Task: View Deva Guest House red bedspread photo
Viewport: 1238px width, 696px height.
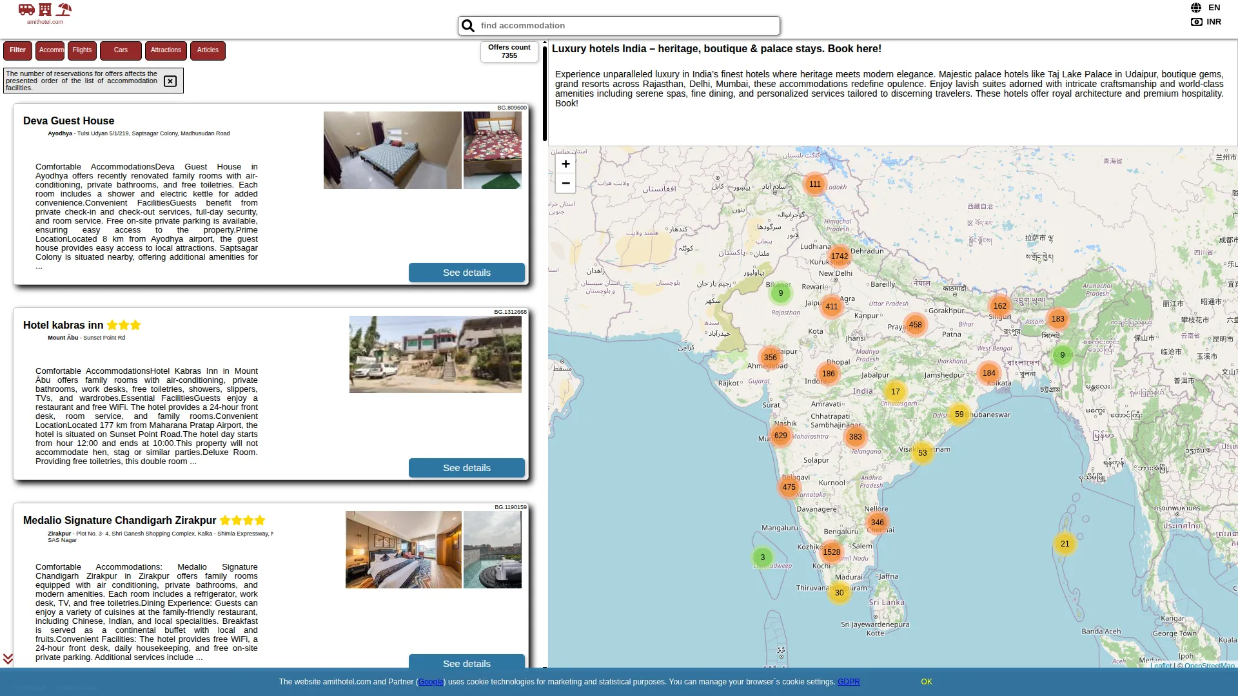Action: click(x=493, y=150)
